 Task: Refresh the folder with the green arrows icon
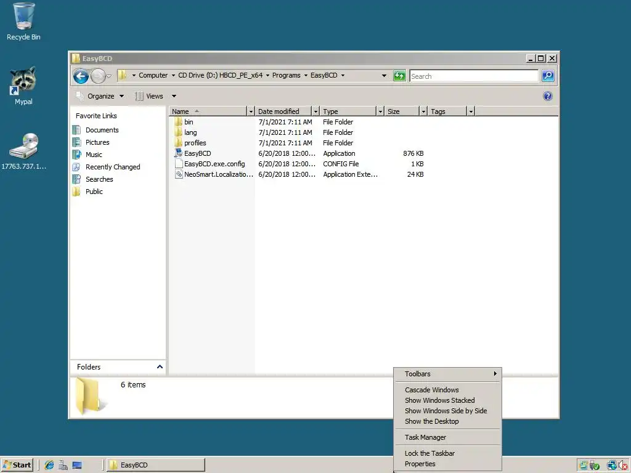pyautogui.click(x=399, y=76)
